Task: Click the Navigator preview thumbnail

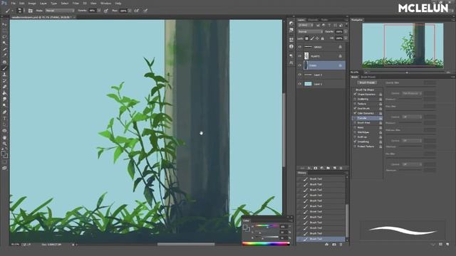Action: pos(403,46)
